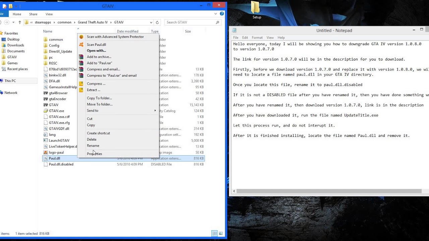This screenshot has width=429, height=241.
Task: Open address bar history dropdown
Action: click(x=151, y=22)
